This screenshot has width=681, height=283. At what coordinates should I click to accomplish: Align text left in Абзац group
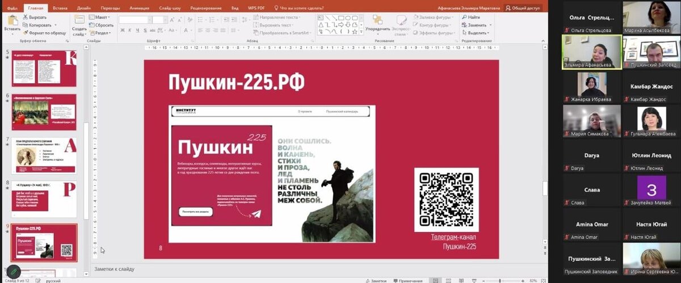(200, 31)
